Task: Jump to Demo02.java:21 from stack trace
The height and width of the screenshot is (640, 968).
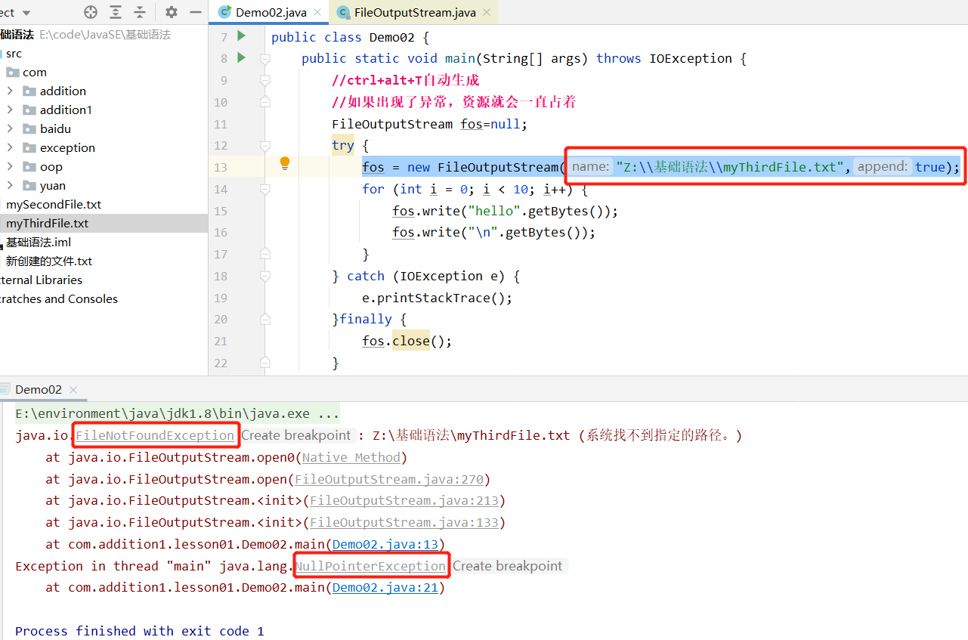Action: pyautogui.click(x=385, y=587)
